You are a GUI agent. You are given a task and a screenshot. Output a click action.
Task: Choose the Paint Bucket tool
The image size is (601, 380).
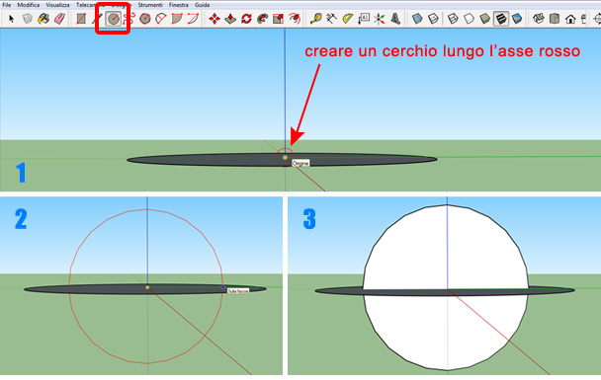(43, 19)
